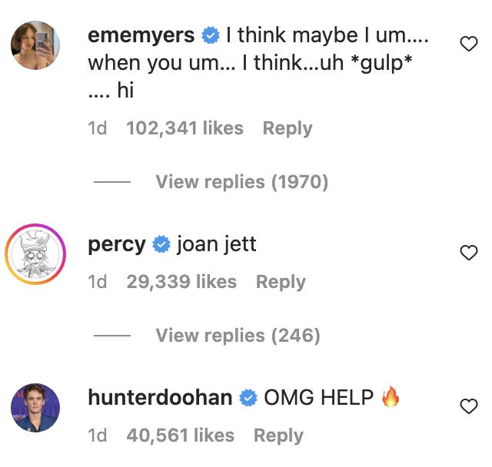Like the ememyers comment with the heart
This screenshot has height=467, width=492.
(x=468, y=45)
